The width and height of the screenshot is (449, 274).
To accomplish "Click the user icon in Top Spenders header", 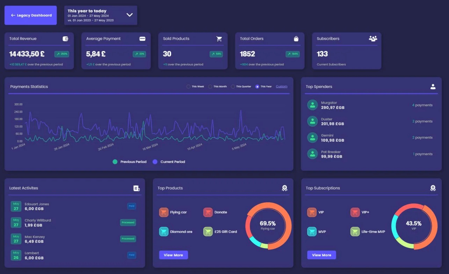I will point(433,87).
